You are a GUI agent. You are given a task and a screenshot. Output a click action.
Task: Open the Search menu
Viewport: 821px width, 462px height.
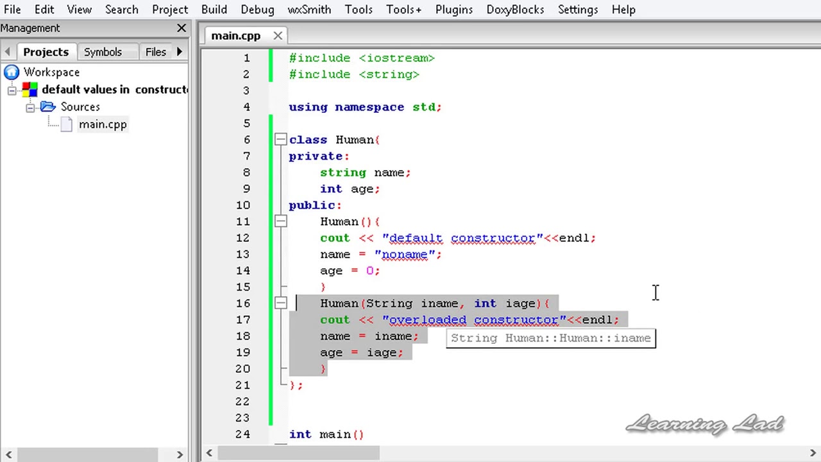point(122,10)
